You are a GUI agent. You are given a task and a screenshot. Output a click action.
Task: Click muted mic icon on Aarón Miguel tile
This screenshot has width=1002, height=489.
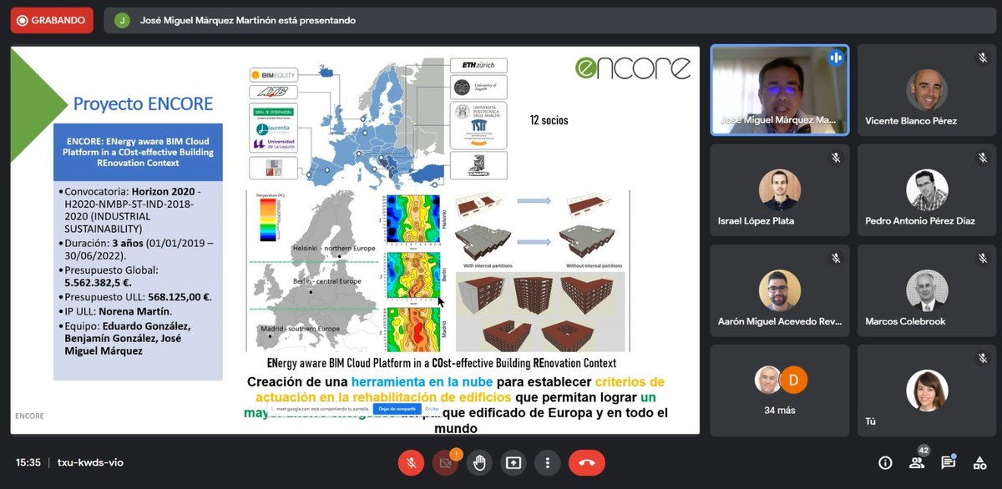(836, 258)
